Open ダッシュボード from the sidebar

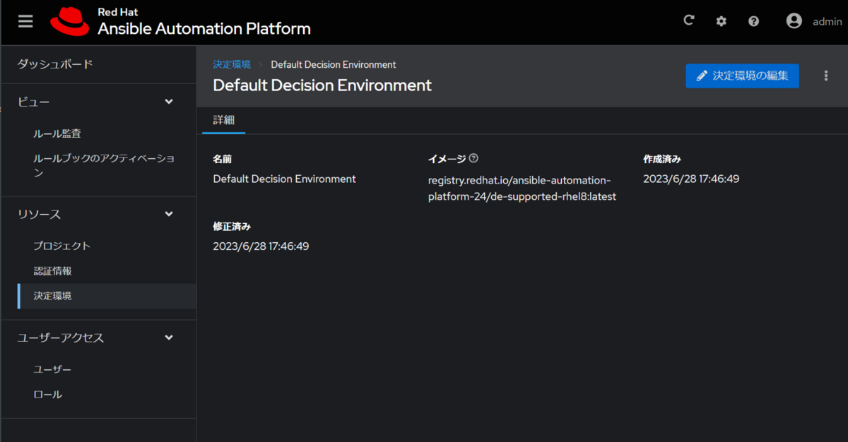[x=49, y=64]
